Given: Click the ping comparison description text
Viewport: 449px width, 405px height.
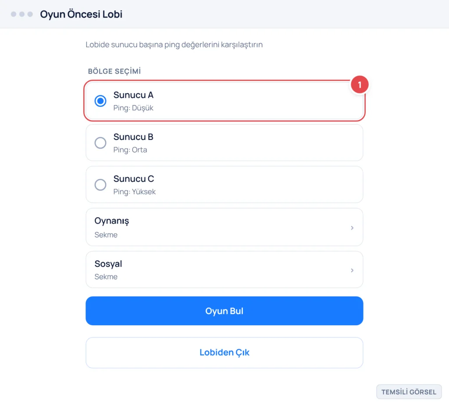Looking at the screenshot, I should 174,45.
